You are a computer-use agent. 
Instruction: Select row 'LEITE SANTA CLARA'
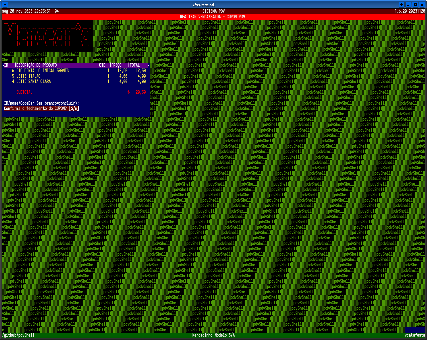tap(76, 81)
